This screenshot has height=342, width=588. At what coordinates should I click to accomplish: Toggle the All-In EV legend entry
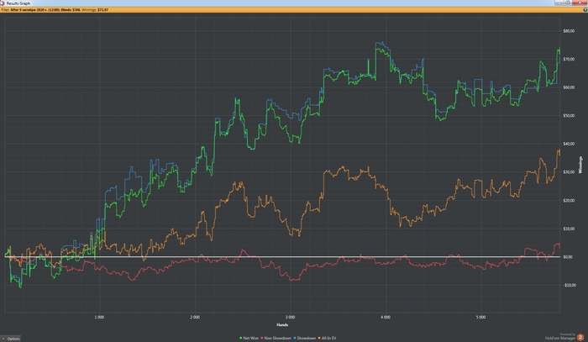[x=328, y=339]
